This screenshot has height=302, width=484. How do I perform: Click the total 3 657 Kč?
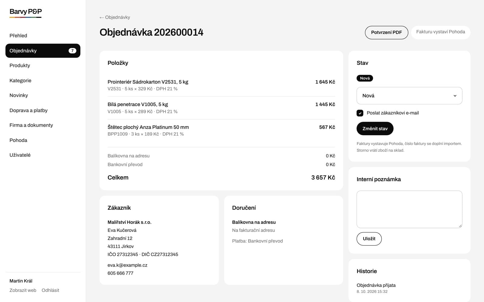tap(323, 178)
